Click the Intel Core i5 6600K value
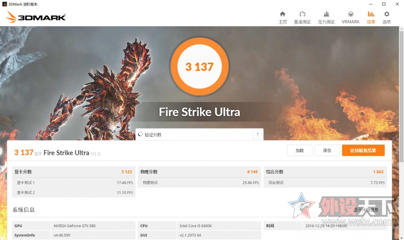This screenshot has height=240, width=404. click(196, 226)
